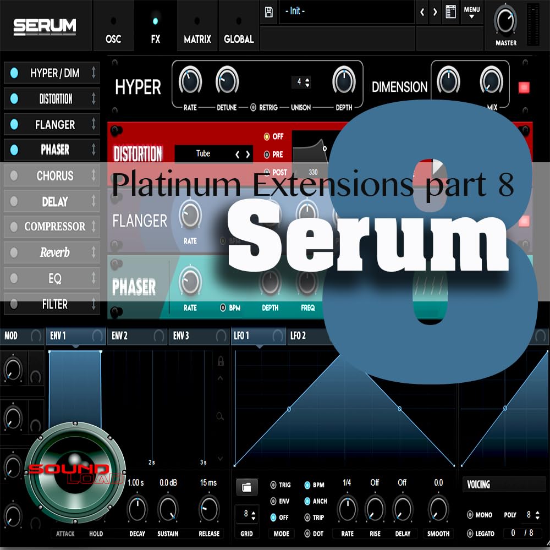This screenshot has width=550, height=550.
Task: Select the ENV 1 tab
Action: click(76, 336)
